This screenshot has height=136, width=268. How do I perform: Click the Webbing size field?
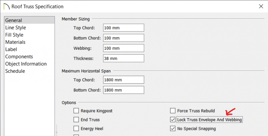[x=124, y=48]
